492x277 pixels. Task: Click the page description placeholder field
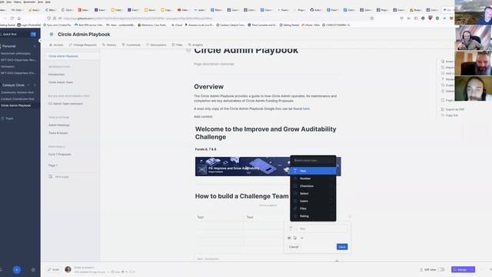[214, 64]
